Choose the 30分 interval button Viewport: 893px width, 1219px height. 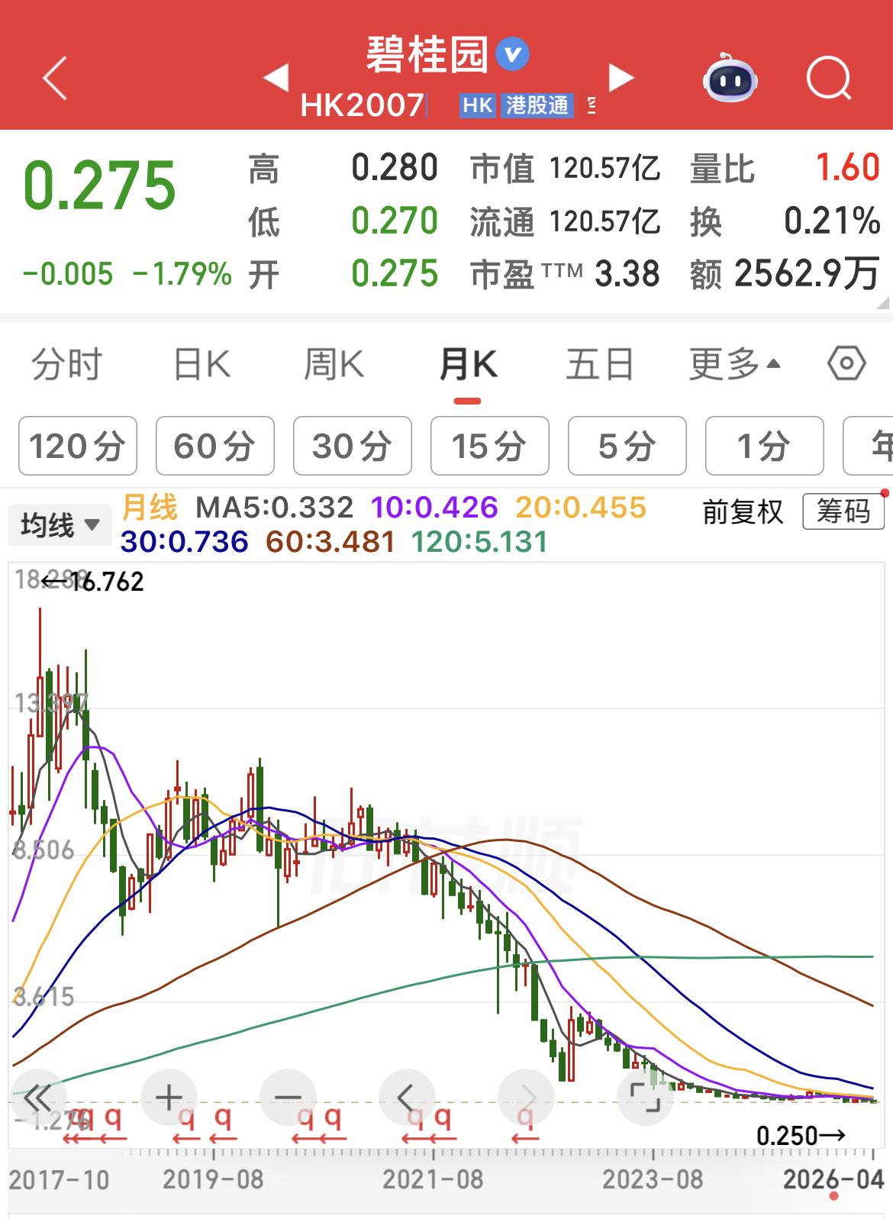pyautogui.click(x=353, y=446)
